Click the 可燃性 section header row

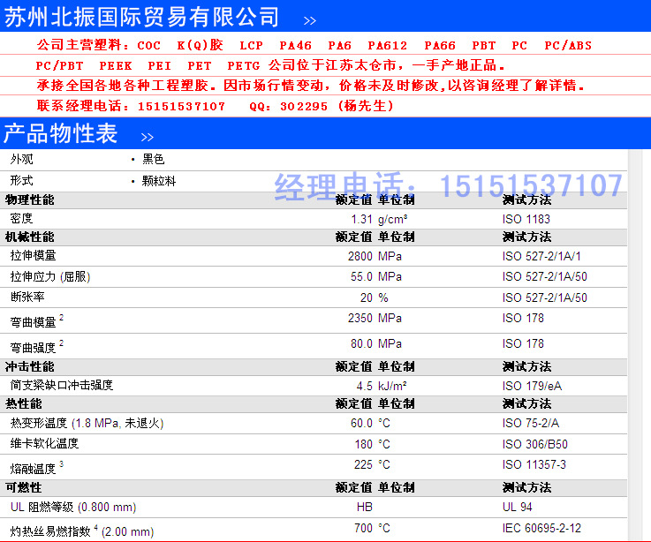coord(24,487)
